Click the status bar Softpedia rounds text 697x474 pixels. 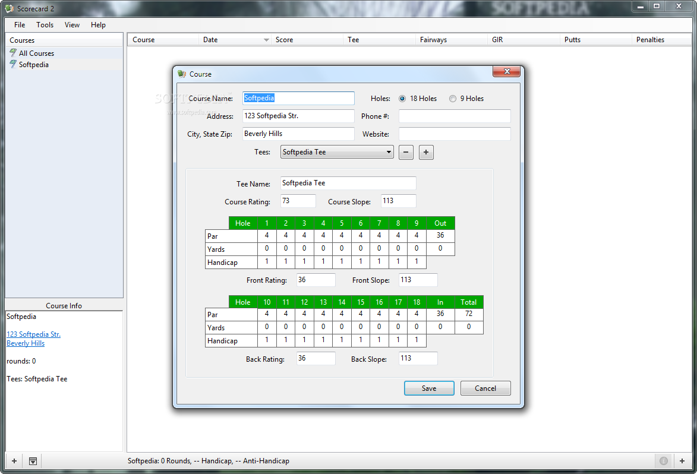click(209, 461)
